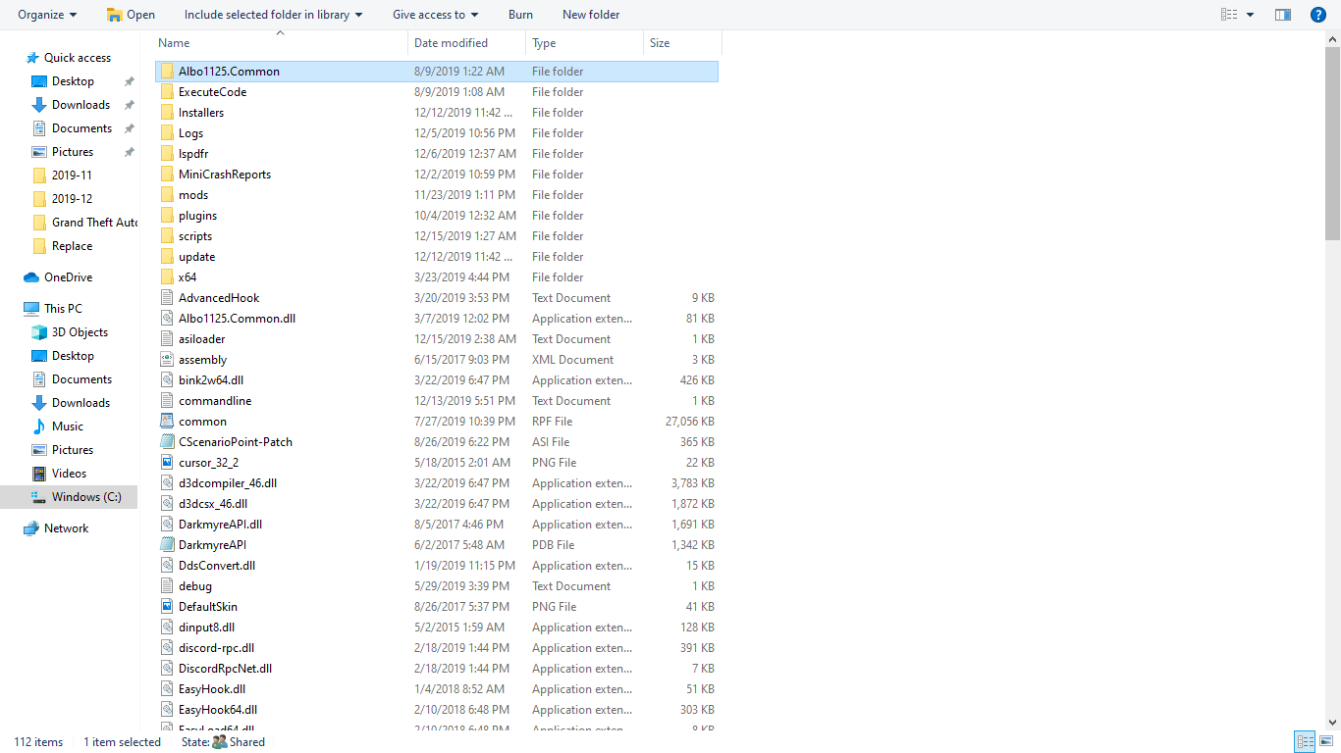
Task: Select the MiniCrashReports folder
Action: (225, 175)
